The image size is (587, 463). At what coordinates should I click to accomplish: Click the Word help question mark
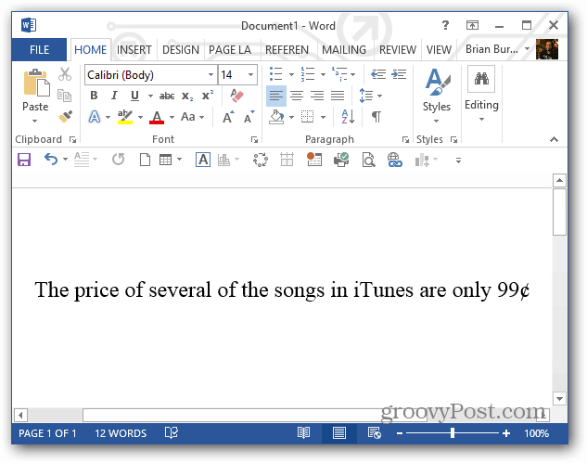[445, 25]
